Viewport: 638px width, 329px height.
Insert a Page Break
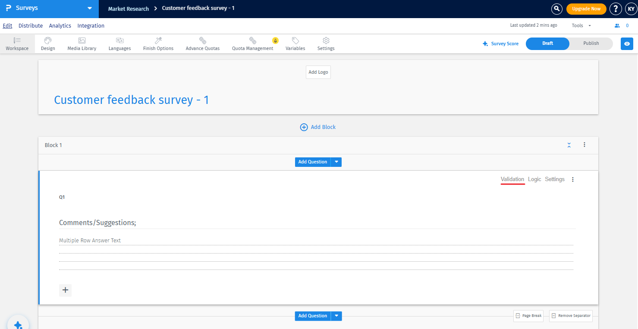coord(528,316)
